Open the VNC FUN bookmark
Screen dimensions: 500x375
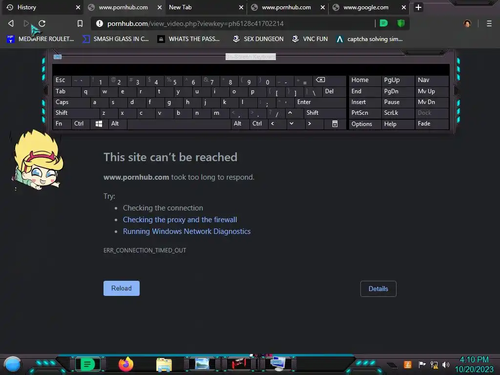pyautogui.click(x=310, y=39)
